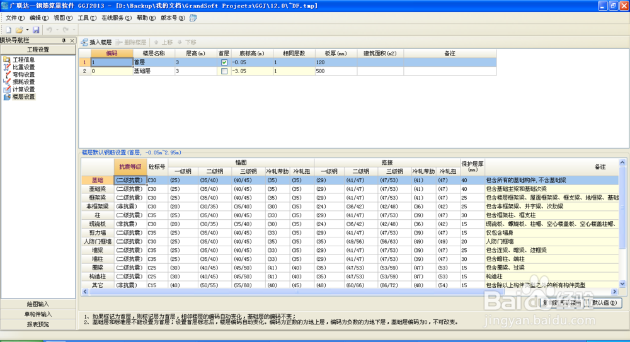
Task: Open the 在线服务(S) menu
Action: pyautogui.click(x=116, y=18)
